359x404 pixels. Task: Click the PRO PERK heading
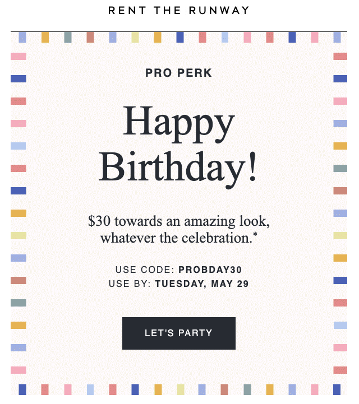[x=178, y=73]
